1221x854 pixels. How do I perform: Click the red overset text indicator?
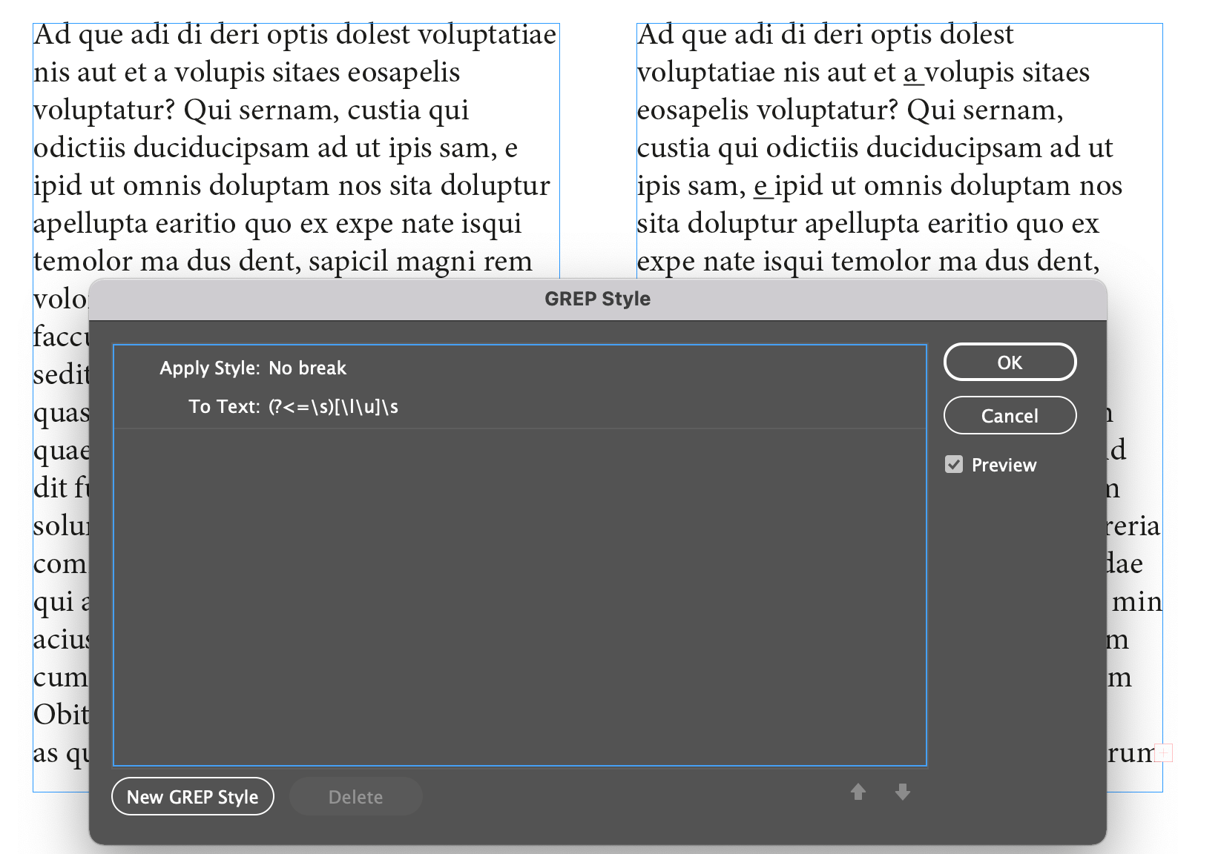pos(1162,754)
